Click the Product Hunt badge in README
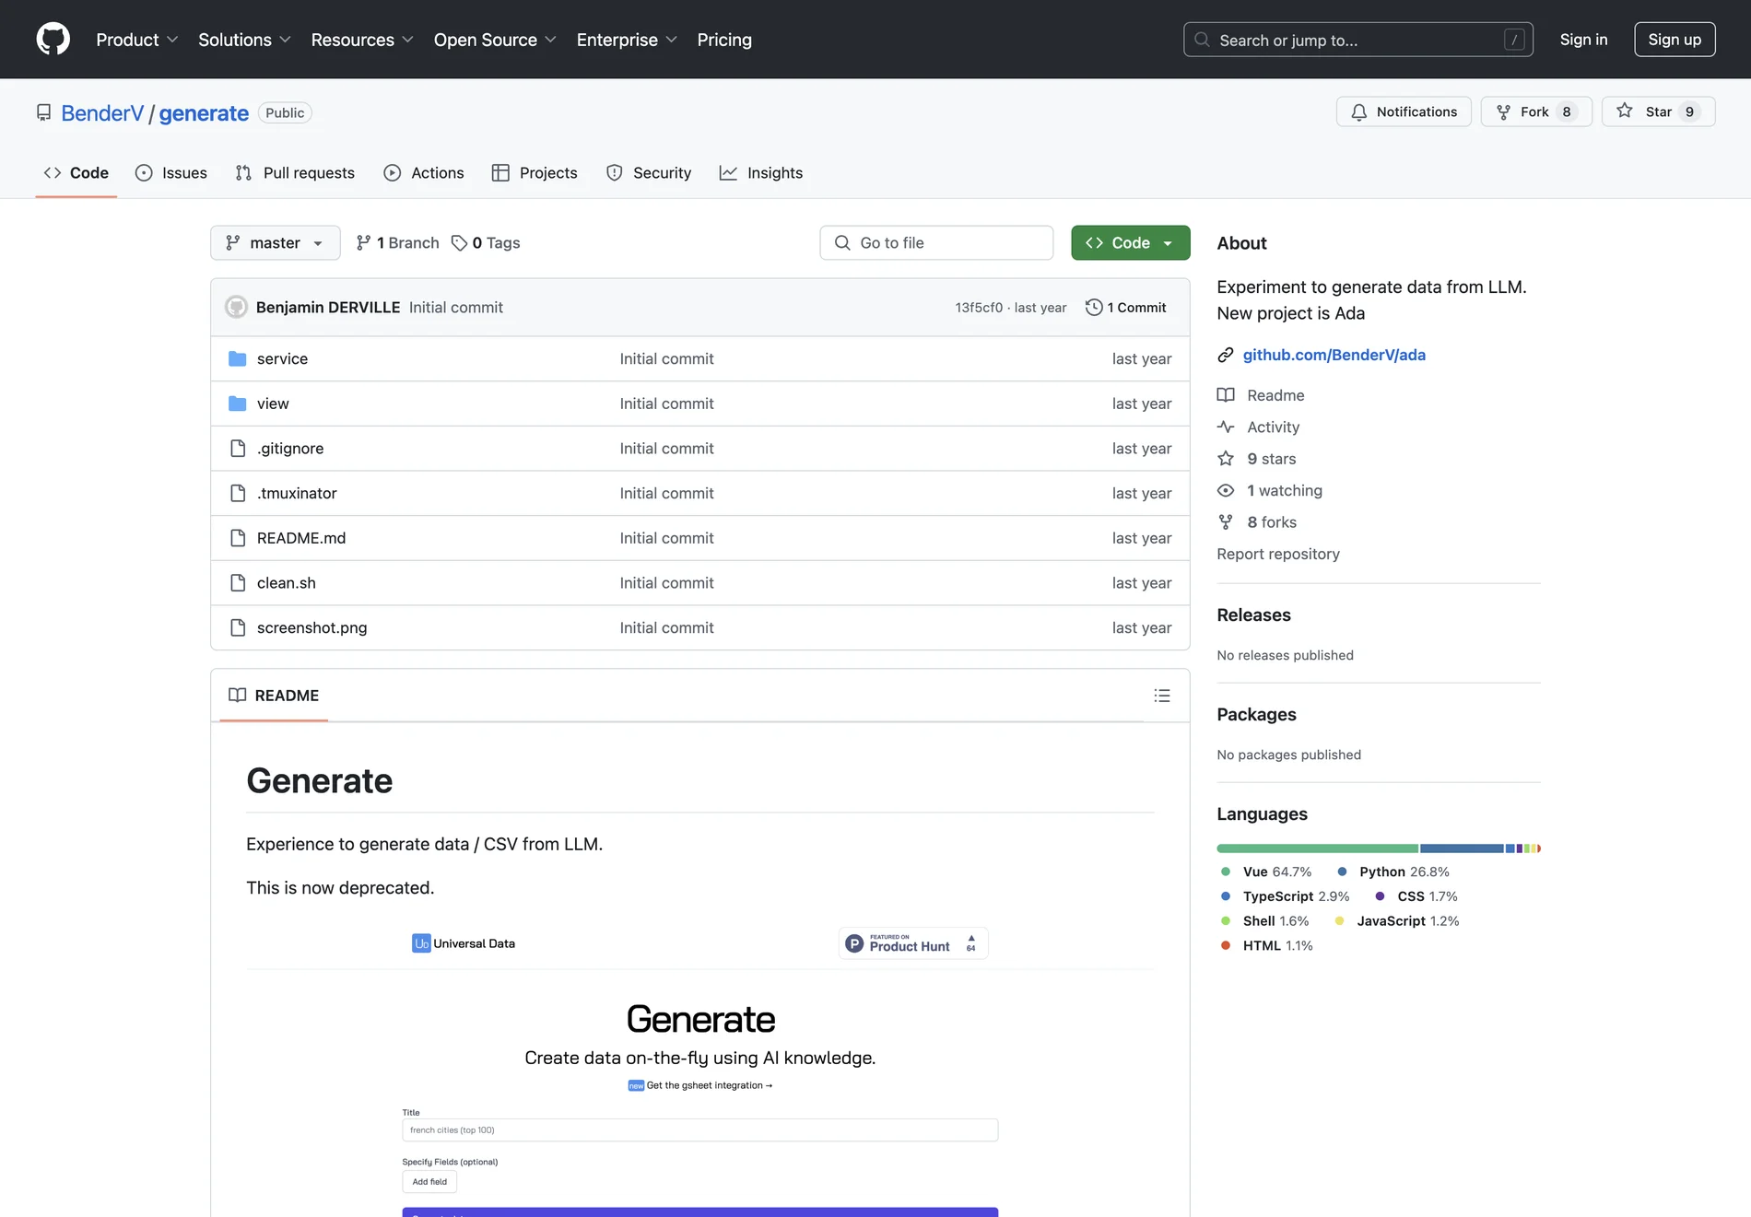This screenshot has height=1217, width=1751. pos(913,943)
